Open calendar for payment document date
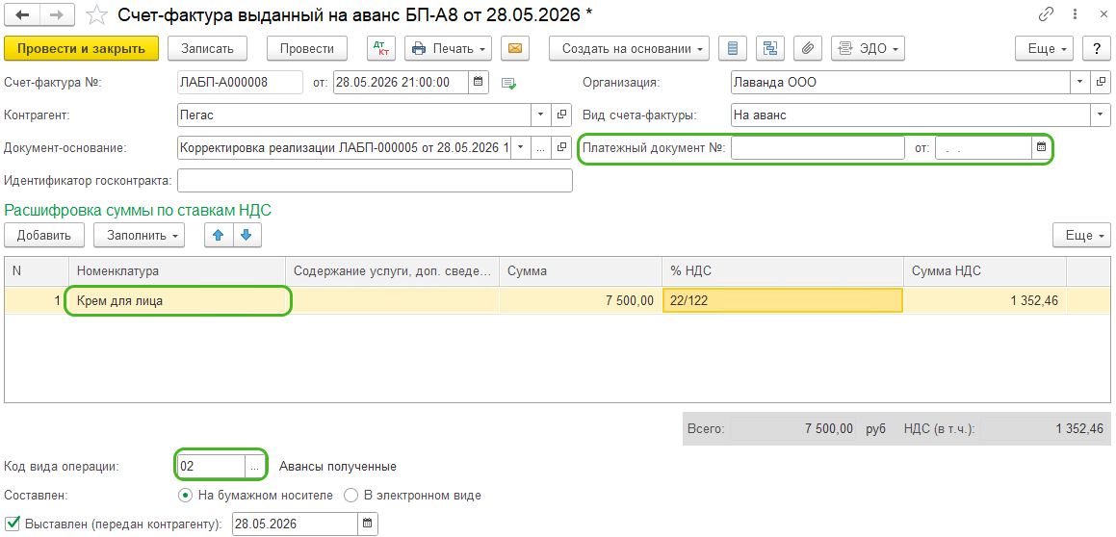 1041,147
